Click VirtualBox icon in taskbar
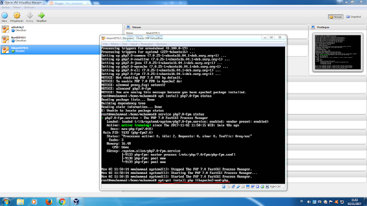The height and width of the screenshot is (206, 367). pyautogui.click(x=76, y=202)
